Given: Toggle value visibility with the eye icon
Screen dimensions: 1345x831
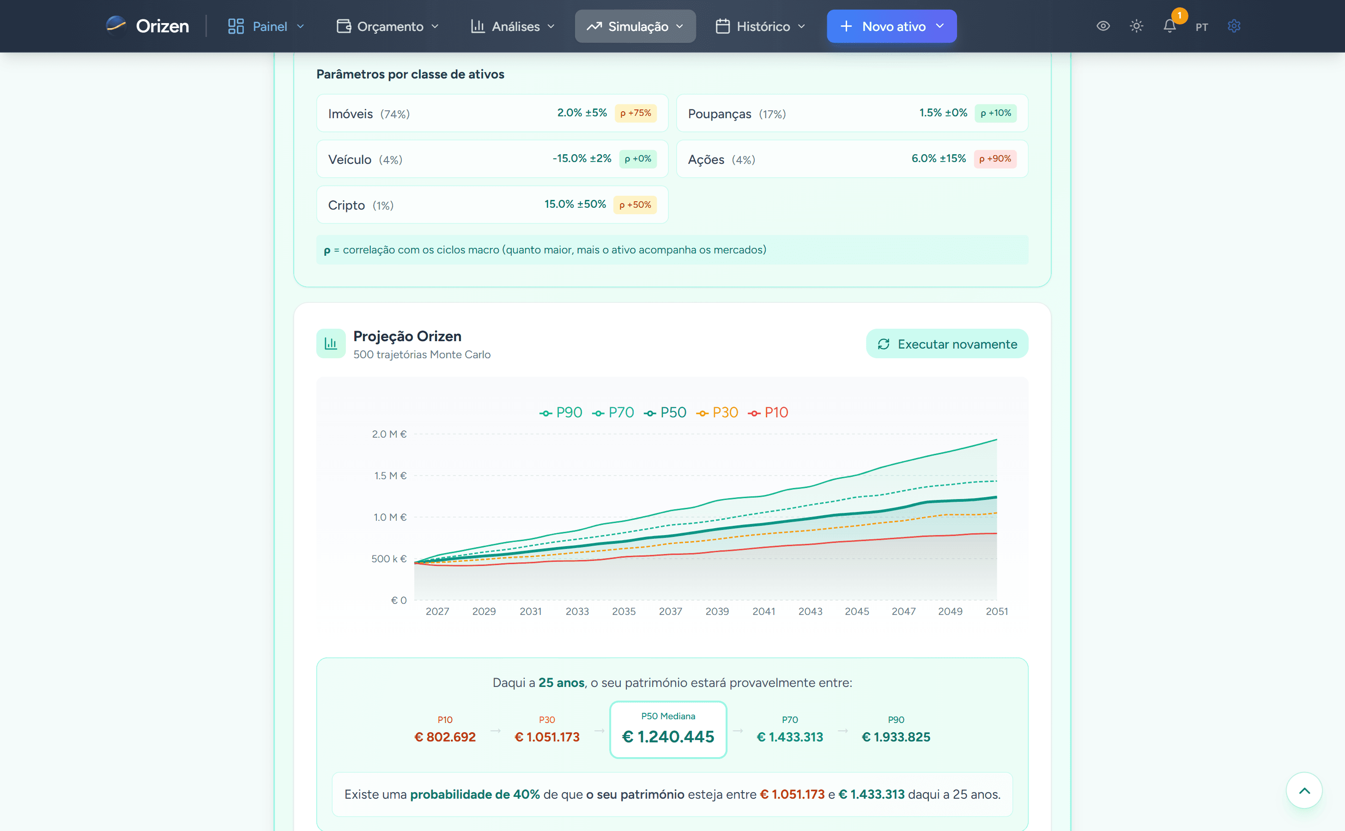Looking at the screenshot, I should (1103, 26).
